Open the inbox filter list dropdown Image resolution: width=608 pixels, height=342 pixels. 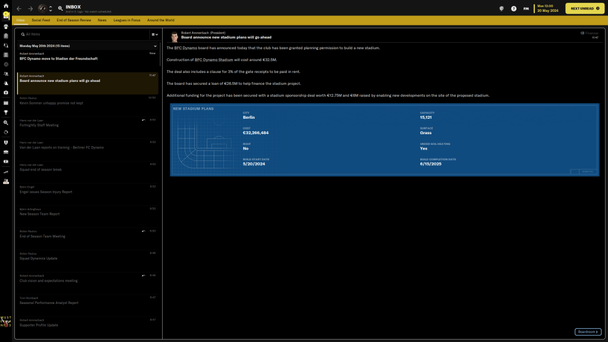point(154,34)
